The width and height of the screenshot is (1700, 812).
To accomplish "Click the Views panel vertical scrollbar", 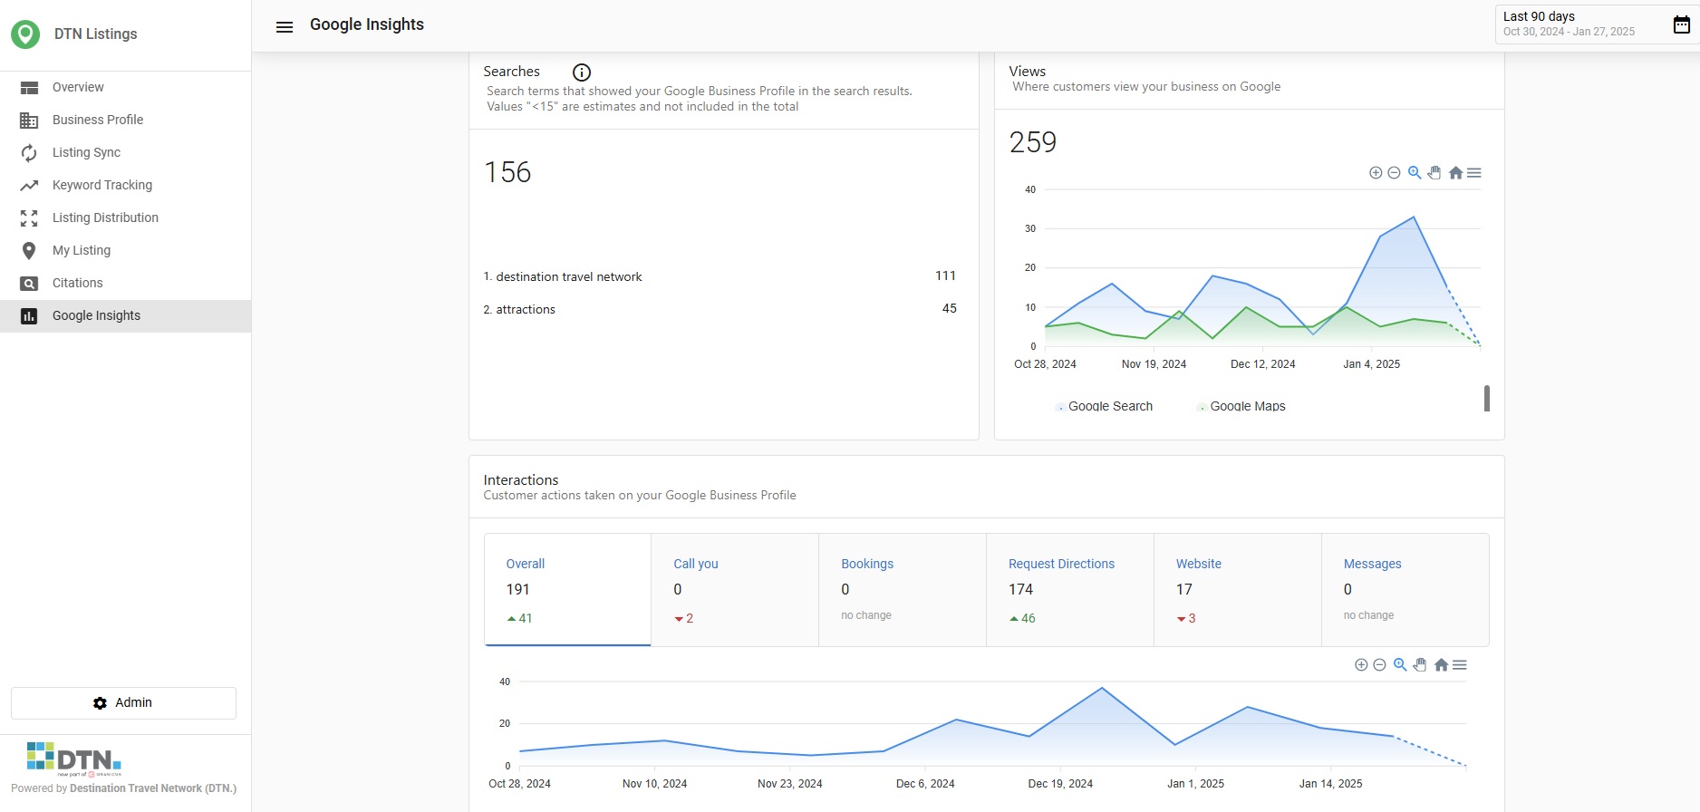I will 1487,398.
